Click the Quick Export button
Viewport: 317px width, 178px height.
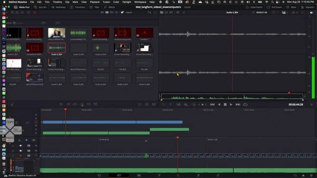tap(256, 7)
